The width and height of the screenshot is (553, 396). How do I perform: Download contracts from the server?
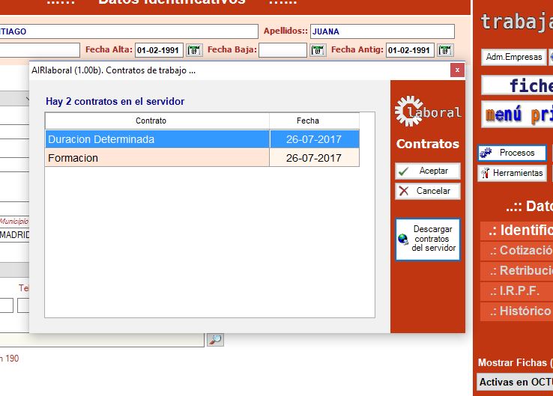[427, 239]
